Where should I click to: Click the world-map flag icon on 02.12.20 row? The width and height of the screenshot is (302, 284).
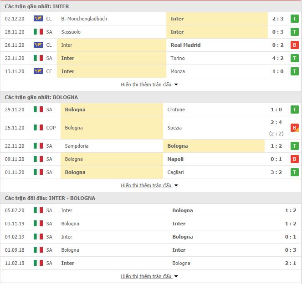(38, 19)
